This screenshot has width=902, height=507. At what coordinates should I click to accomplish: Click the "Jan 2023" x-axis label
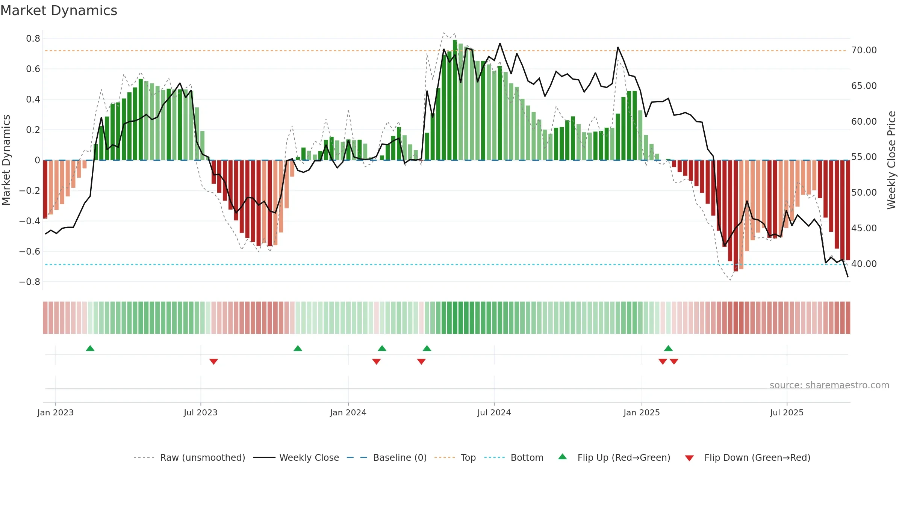pyautogui.click(x=56, y=412)
